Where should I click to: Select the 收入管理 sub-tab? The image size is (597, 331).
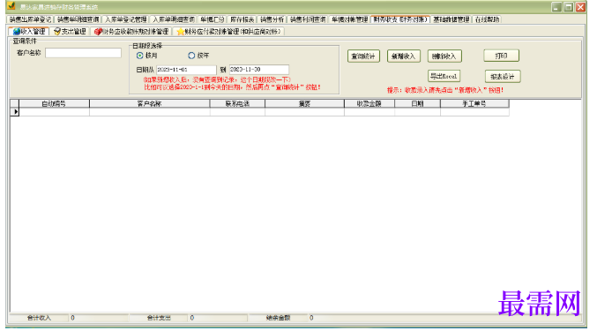pyautogui.click(x=29, y=31)
